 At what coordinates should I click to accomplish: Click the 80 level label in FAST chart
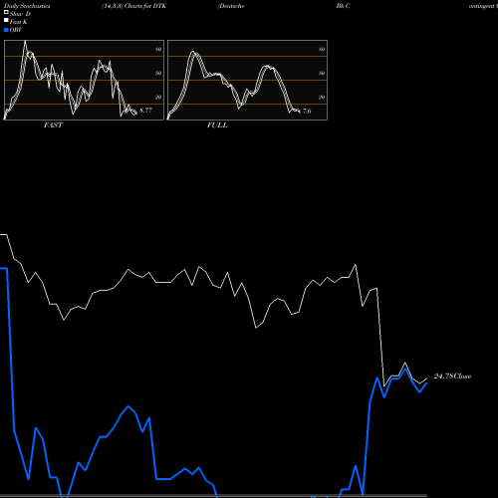click(158, 49)
